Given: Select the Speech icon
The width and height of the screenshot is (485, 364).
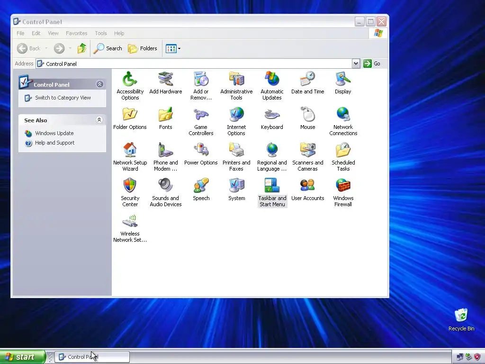Looking at the screenshot, I should pyautogui.click(x=201, y=190).
